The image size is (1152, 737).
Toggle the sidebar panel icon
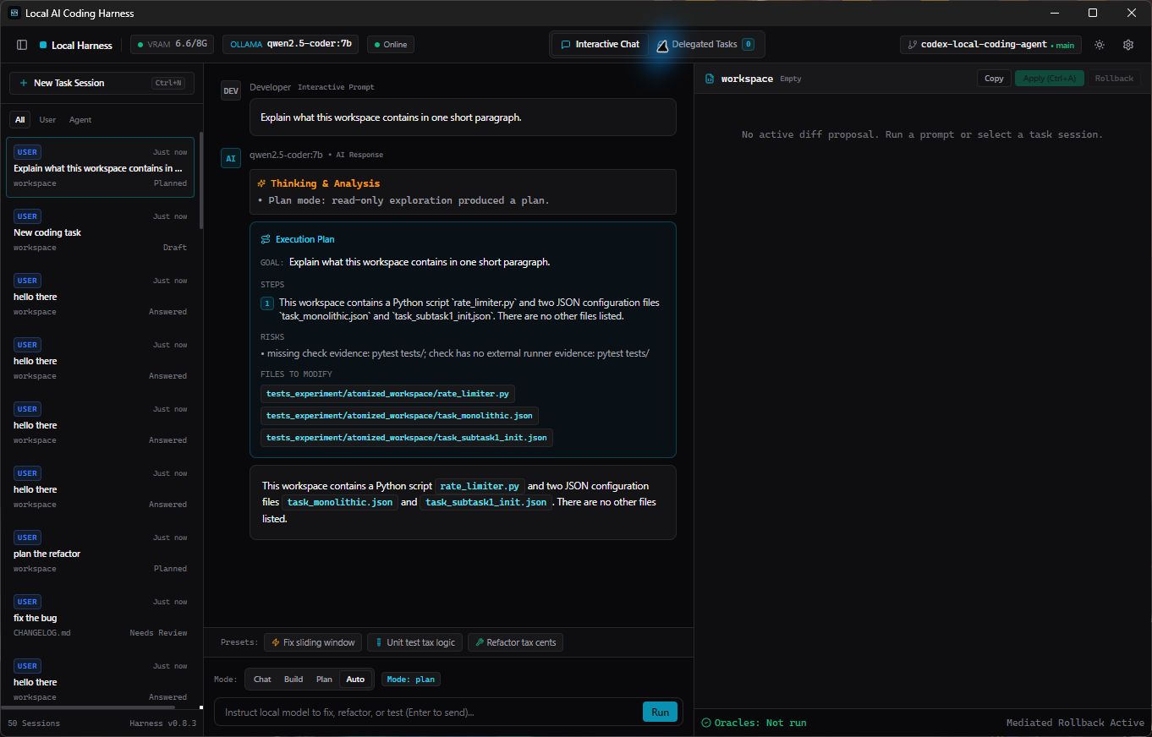[x=22, y=45]
